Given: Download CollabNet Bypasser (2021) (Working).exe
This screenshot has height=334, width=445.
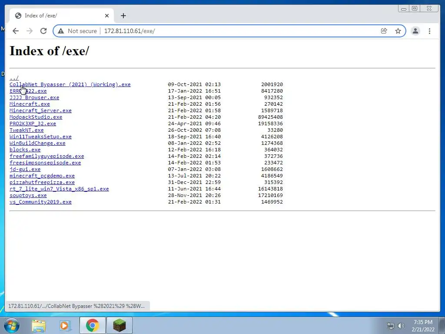Looking at the screenshot, I should tap(70, 84).
